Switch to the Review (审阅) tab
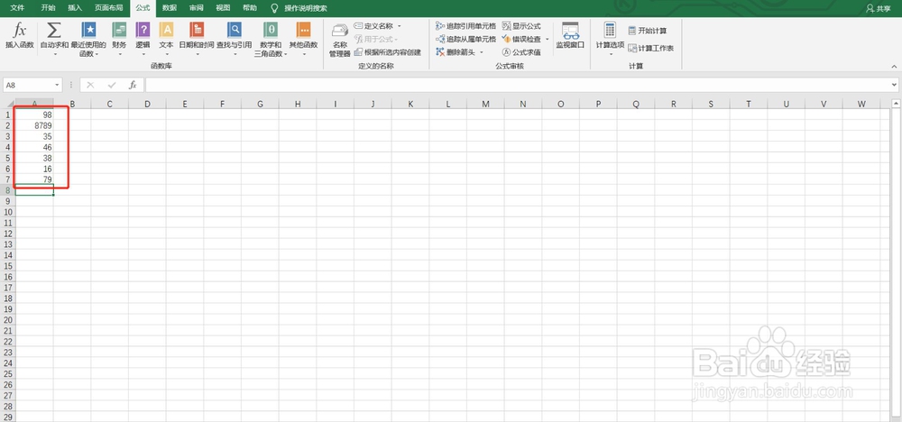This screenshot has width=902, height=422. (x=196, y=8)
